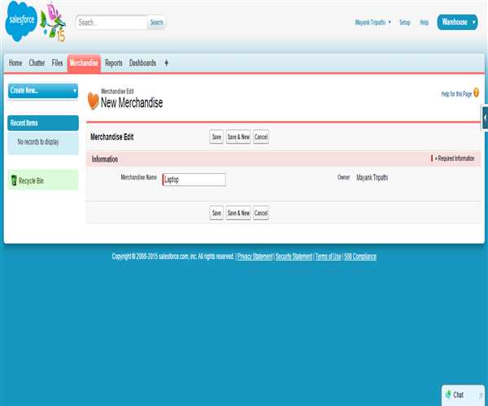Click the top Save button
Image resolution: width=488 pixels, height=406 pixels.
[216, 137]
